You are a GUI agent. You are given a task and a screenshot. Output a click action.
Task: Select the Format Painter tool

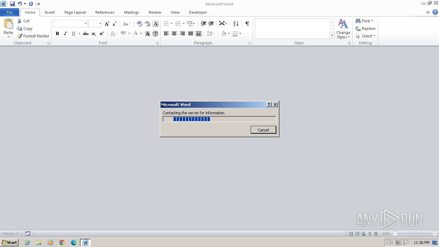33,36
